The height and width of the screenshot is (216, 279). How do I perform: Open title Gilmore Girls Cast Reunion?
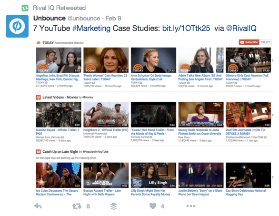click(x=247, y=78)
